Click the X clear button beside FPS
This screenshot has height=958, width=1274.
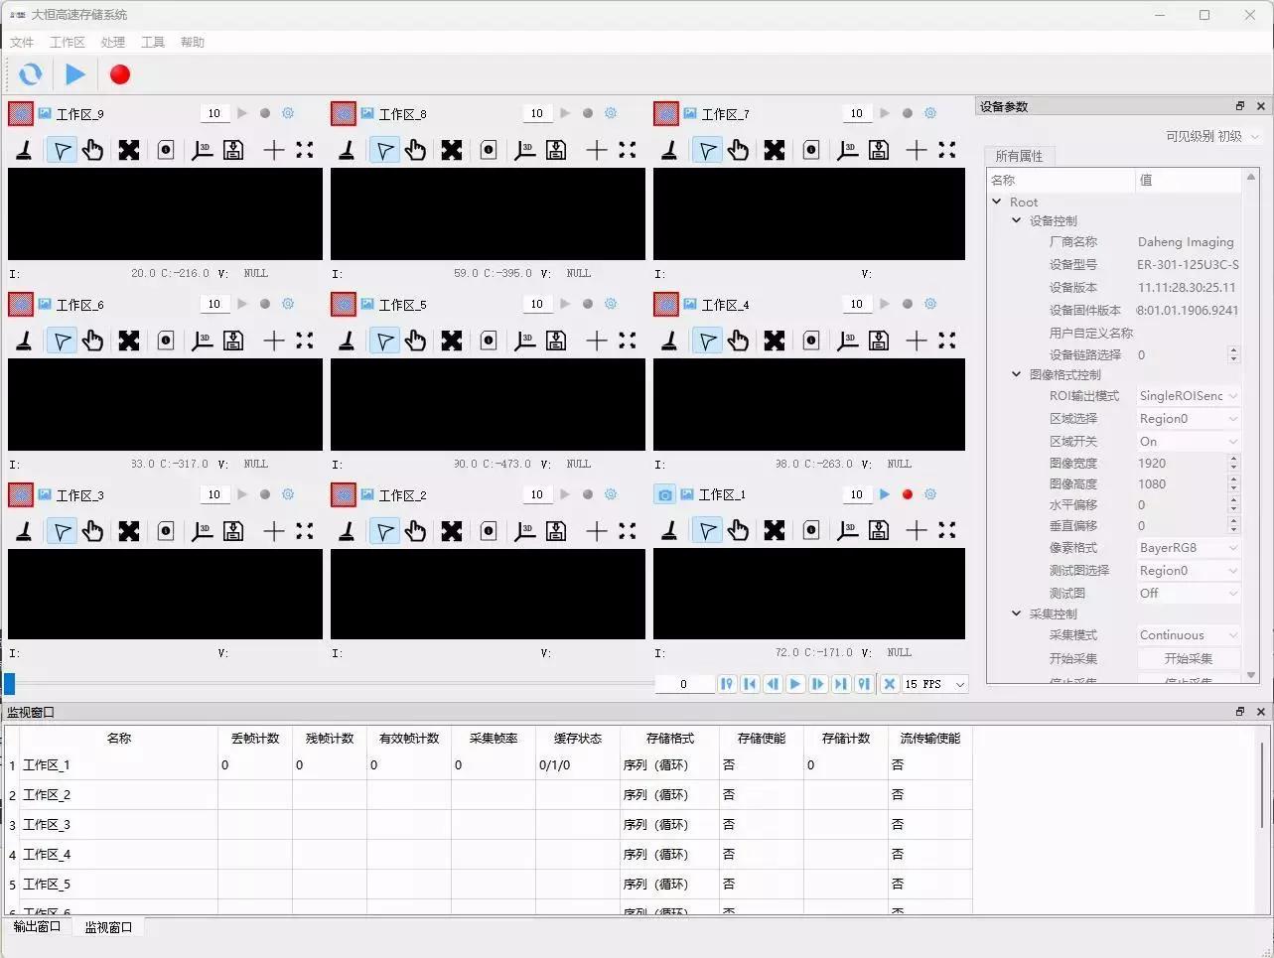890,684
